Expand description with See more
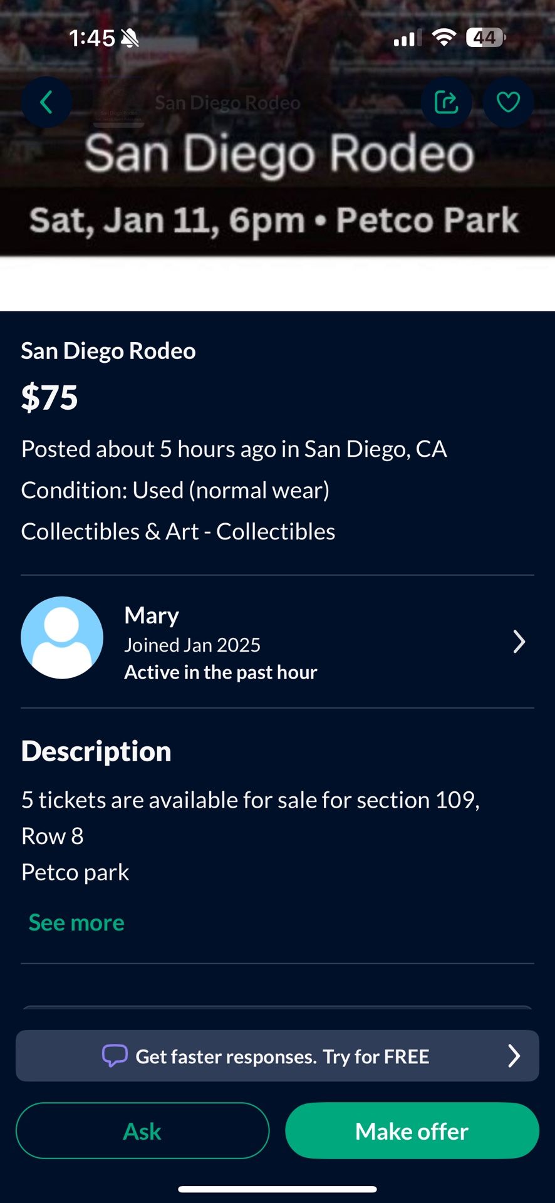Image resolution: width=555 pixels, height=1203 pixels. pyautogui.click(x=76, y=922)
